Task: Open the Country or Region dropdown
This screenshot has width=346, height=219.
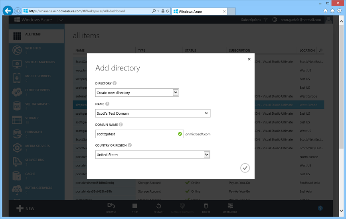Action: [x=153, y=155]
